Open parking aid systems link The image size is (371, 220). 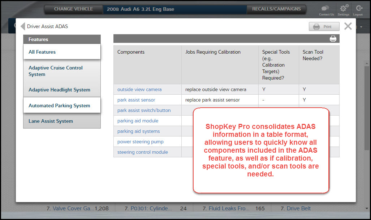(138, 131)
